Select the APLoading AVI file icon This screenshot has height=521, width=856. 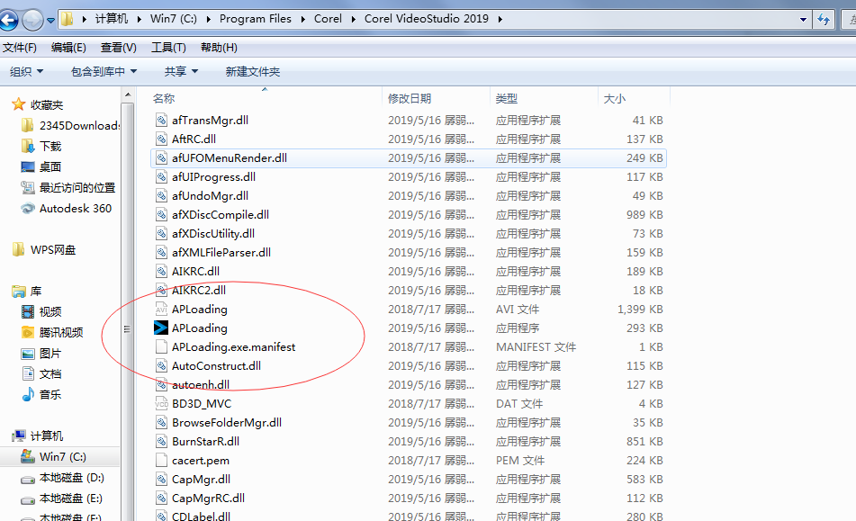pos(161,310)
